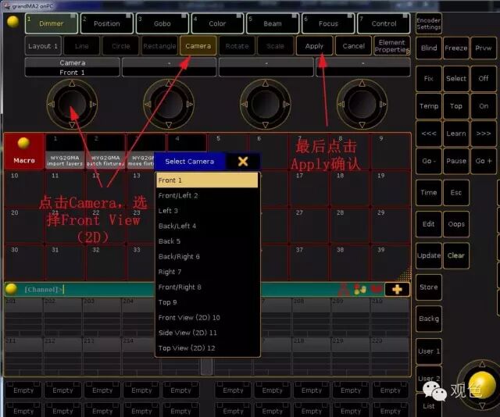
Task: Click the Go - playback key
Action: click(x=429, y=161)
